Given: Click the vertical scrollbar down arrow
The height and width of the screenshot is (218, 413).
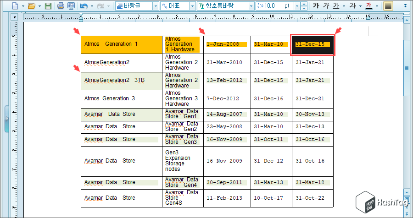Looking at the screenshot, I should coord(406,193).
